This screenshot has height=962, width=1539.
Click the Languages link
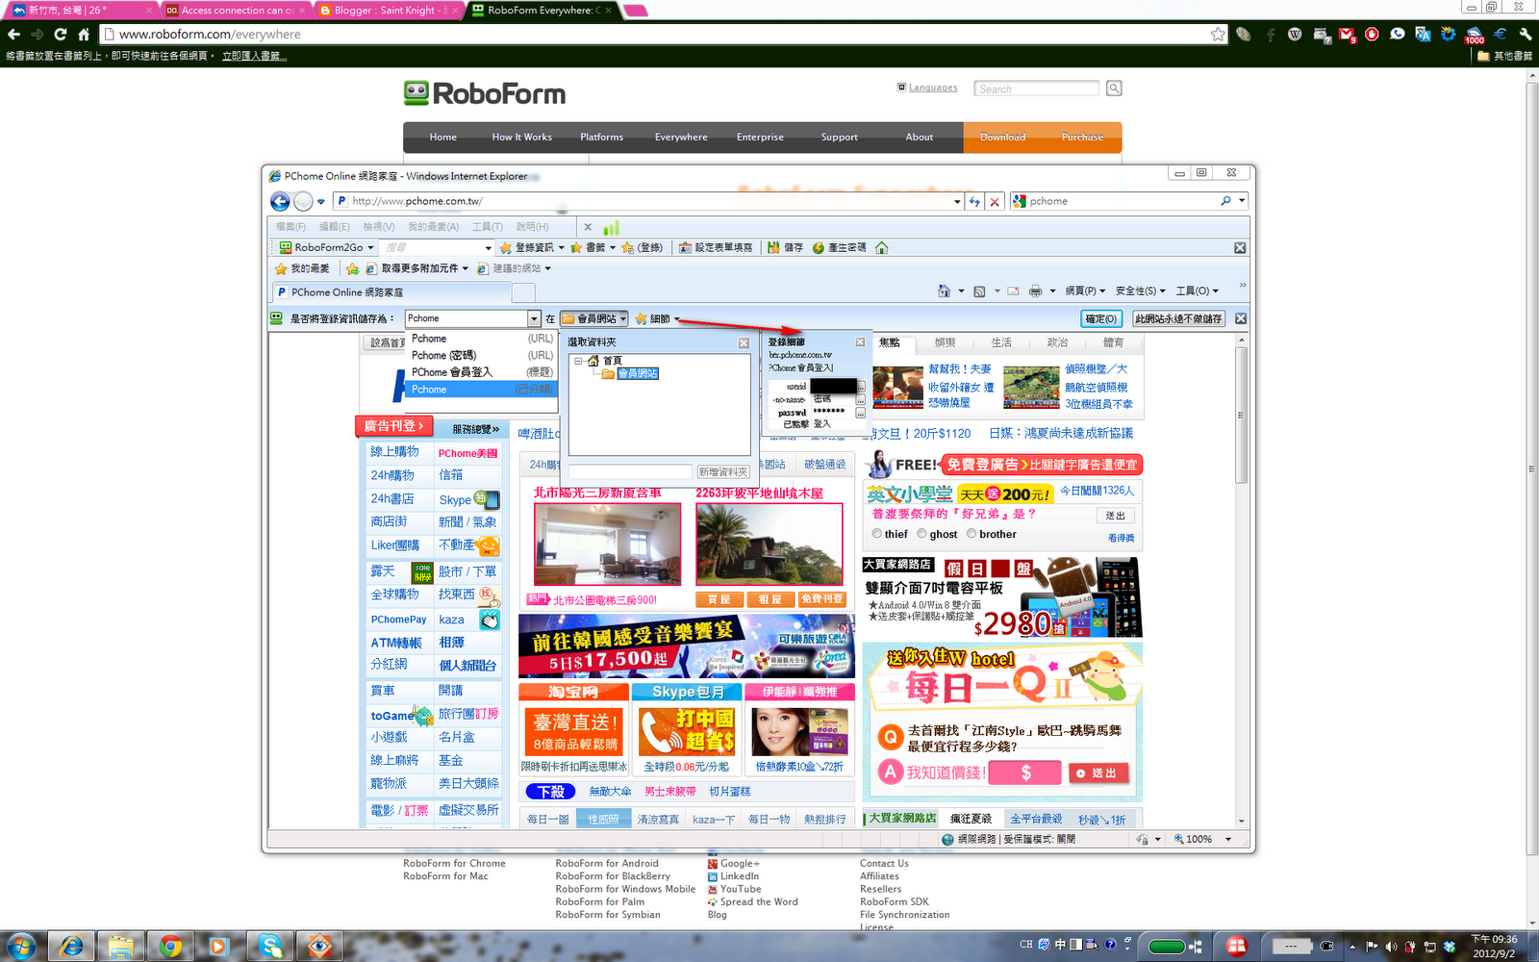(x=933, y=88)
